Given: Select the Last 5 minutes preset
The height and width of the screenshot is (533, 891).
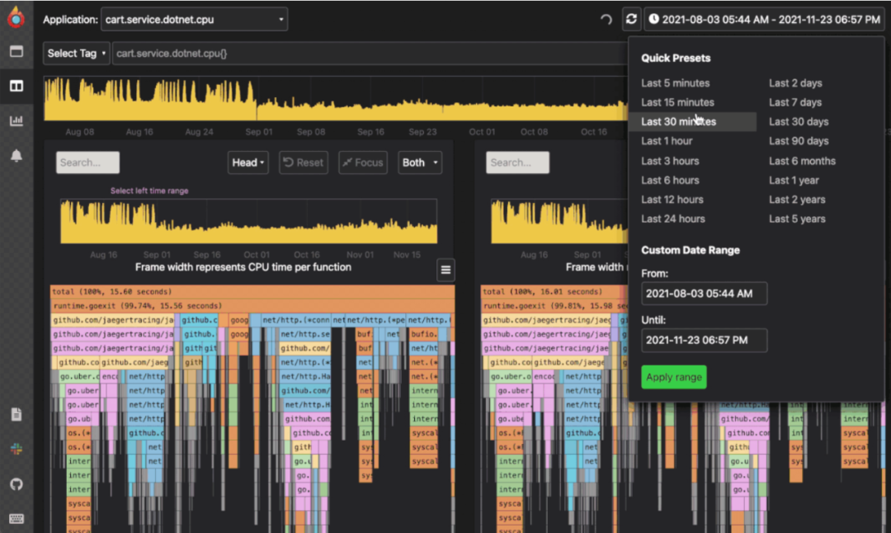Looking at the screenshot, I should click(675, 83).
